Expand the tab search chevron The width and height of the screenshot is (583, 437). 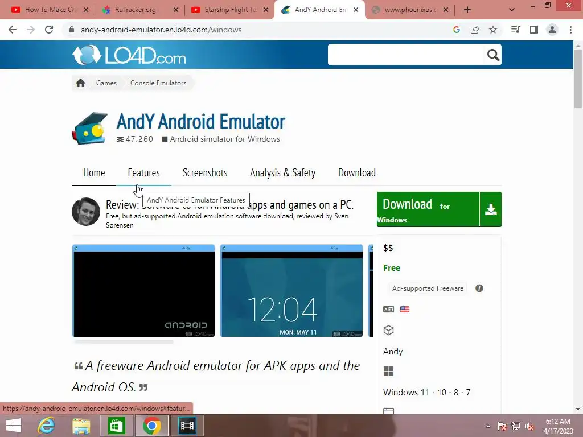point(512,10)
